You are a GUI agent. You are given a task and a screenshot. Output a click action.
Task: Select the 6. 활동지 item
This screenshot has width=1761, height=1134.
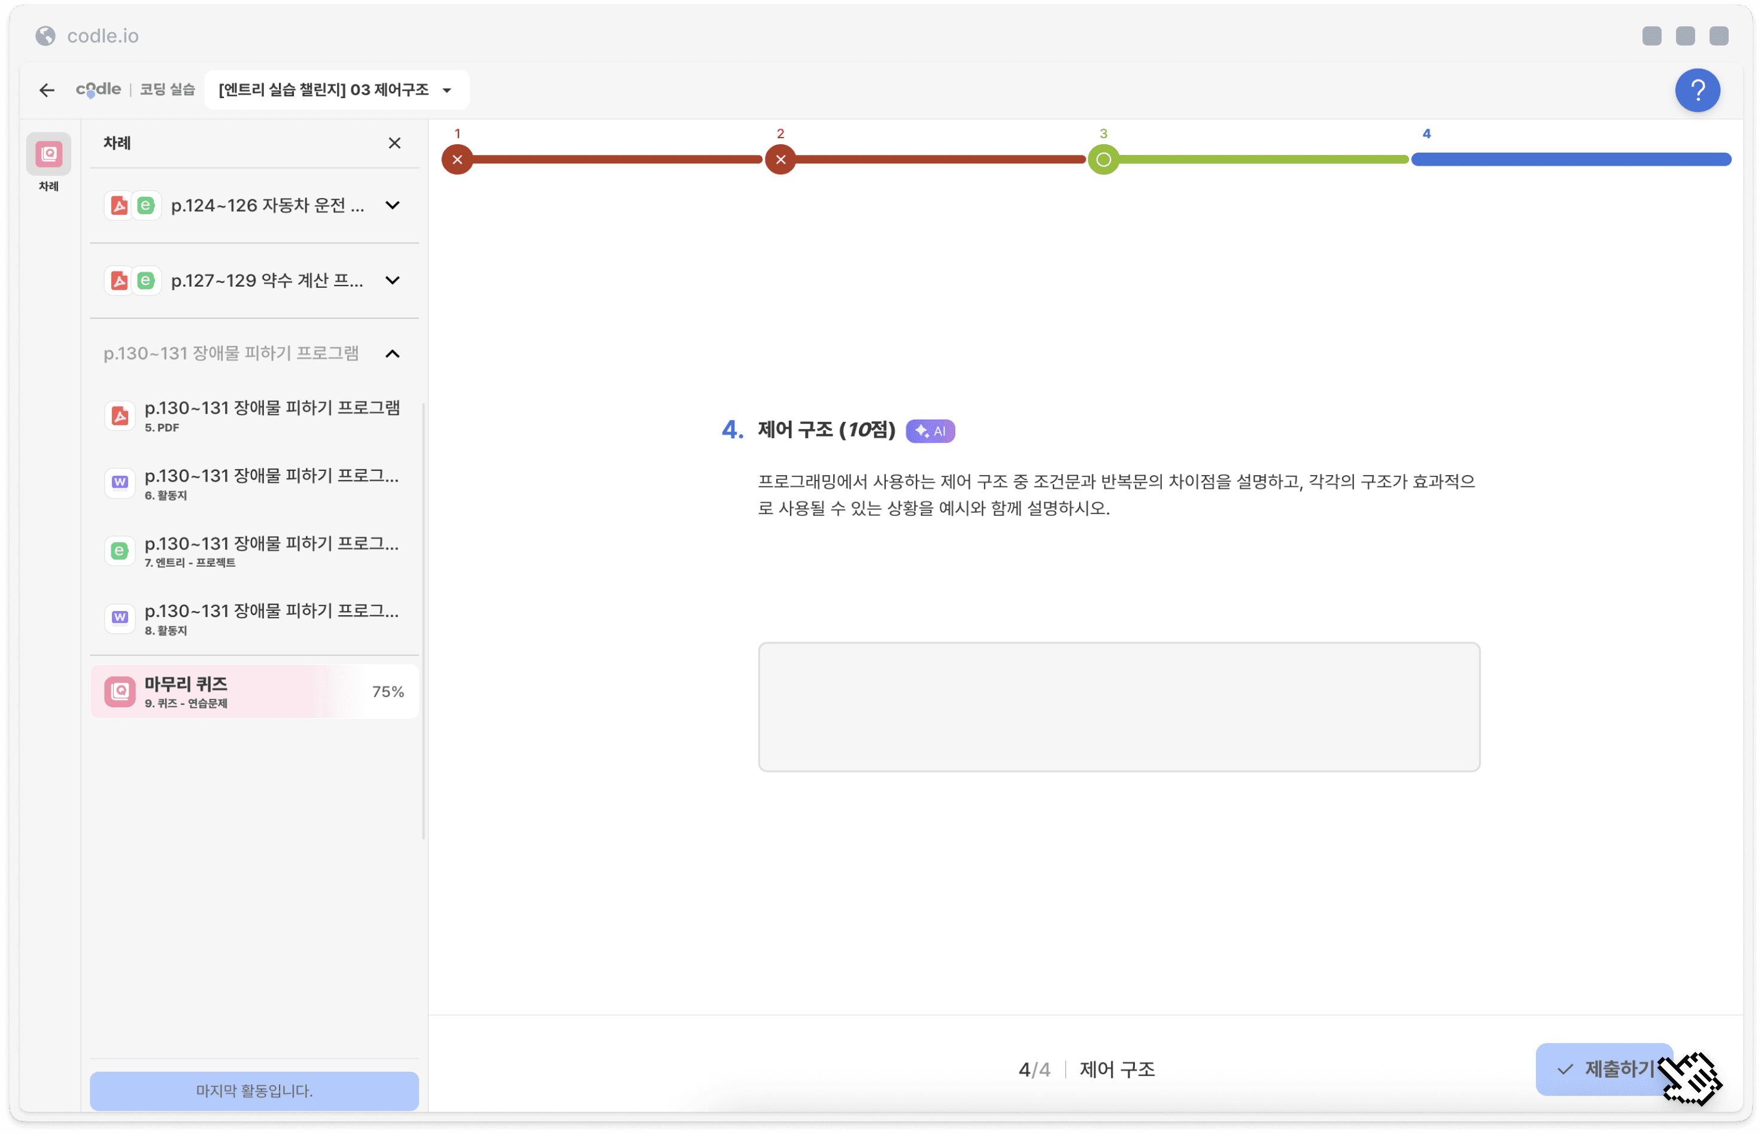coord(254,484)
